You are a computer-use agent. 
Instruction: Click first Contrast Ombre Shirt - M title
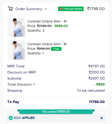pos(47,21)
